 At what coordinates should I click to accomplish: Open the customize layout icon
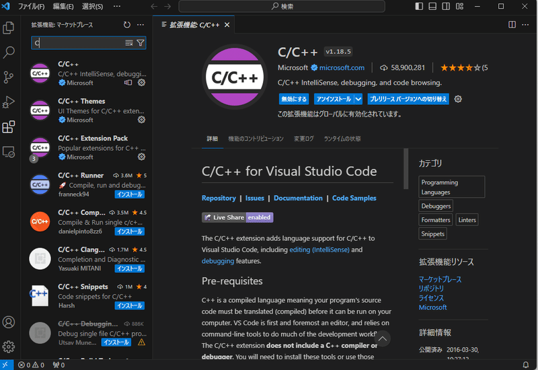[459, 6]
